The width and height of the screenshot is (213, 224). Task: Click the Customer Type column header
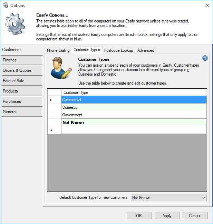point(134,92)
